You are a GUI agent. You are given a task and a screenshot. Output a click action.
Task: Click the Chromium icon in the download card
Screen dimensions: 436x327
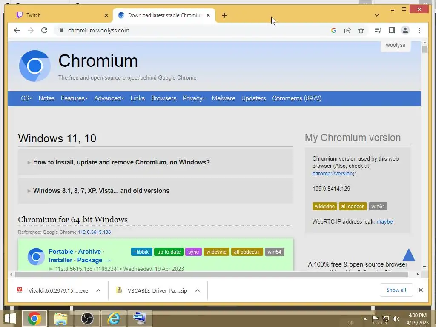(36, 257)
